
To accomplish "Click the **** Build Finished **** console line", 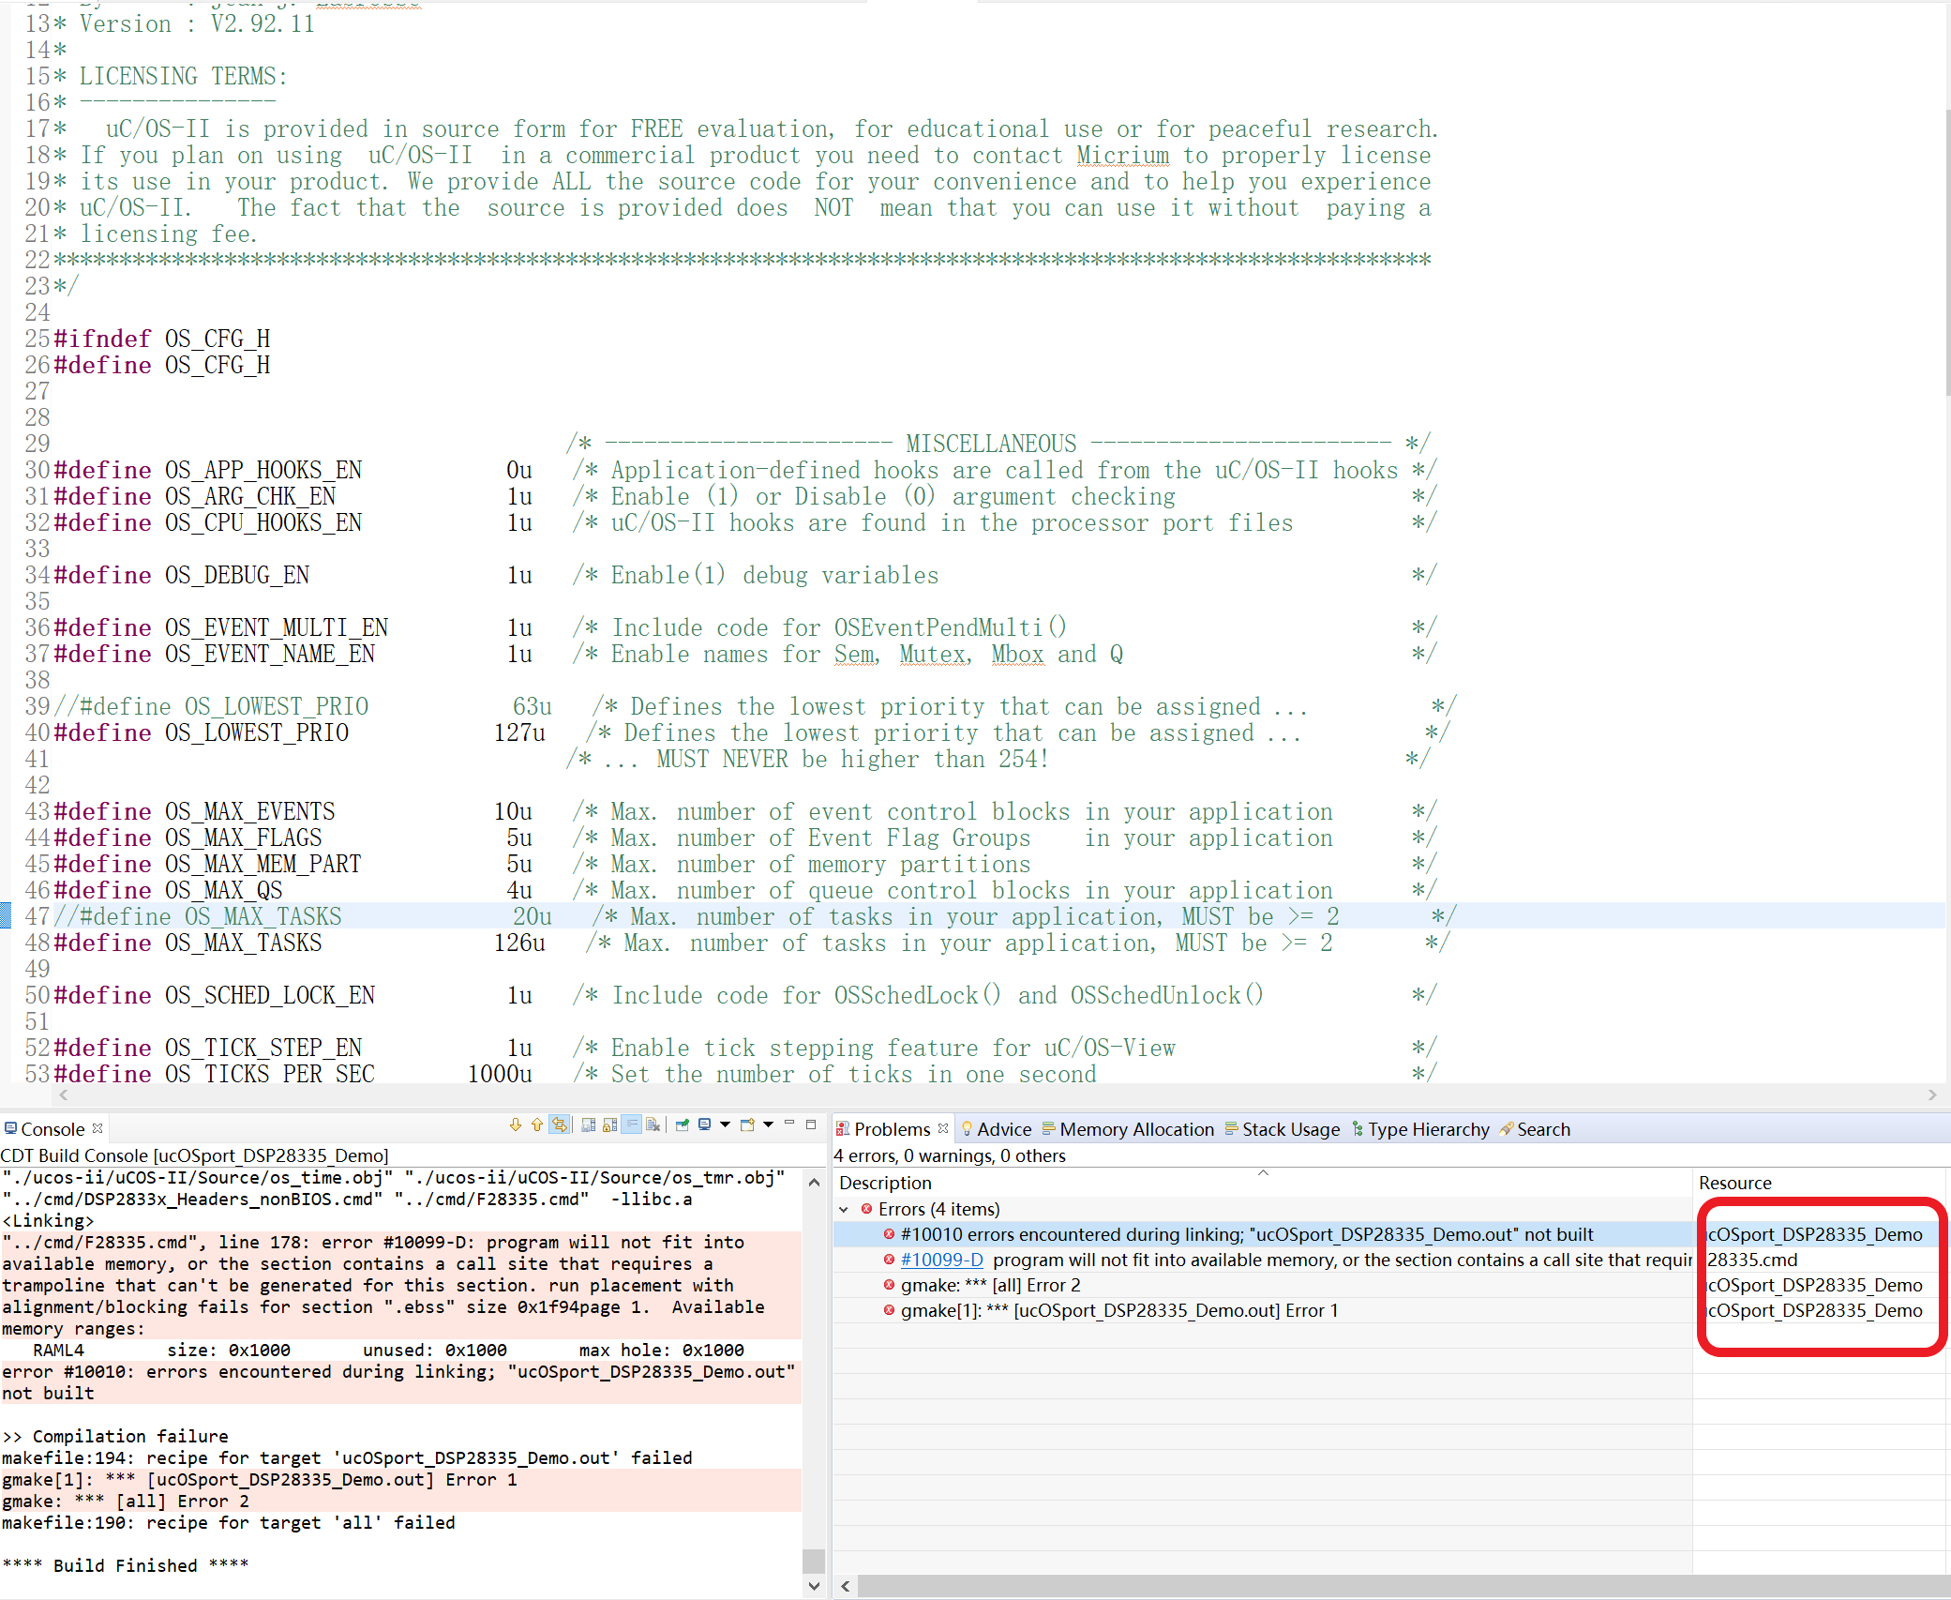I will pos(125,1565).
